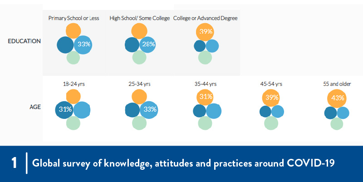Click the orange bubble in the 18-24 yrs group
Screen dimensions: 363x182
pyautogui.click(x=73, y=96)
